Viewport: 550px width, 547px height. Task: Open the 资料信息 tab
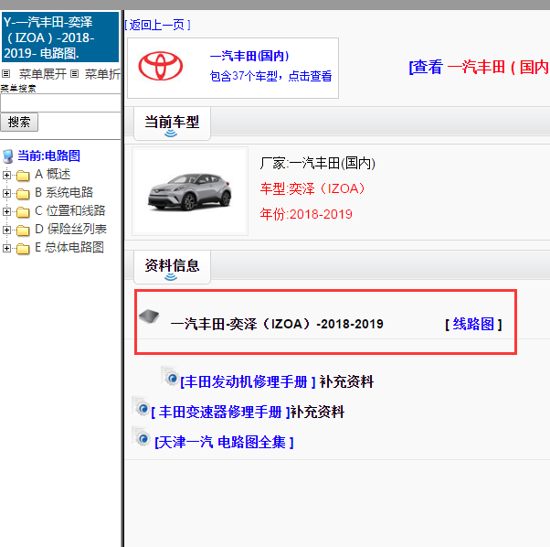(172, 267)
